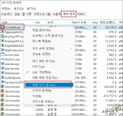
Task: Sort by the 사용자 이름 column header
Action: (80, 22)
